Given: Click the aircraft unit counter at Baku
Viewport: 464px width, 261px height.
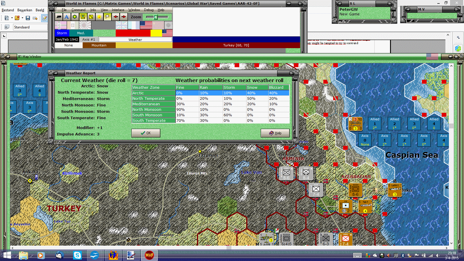Looking at the screenshot, I should [395, 190].
